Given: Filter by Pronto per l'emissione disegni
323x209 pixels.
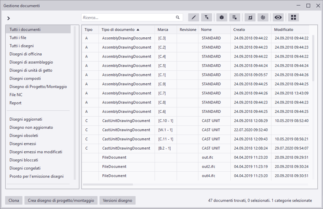Looking at the screenshot, I should click(38, 176).
